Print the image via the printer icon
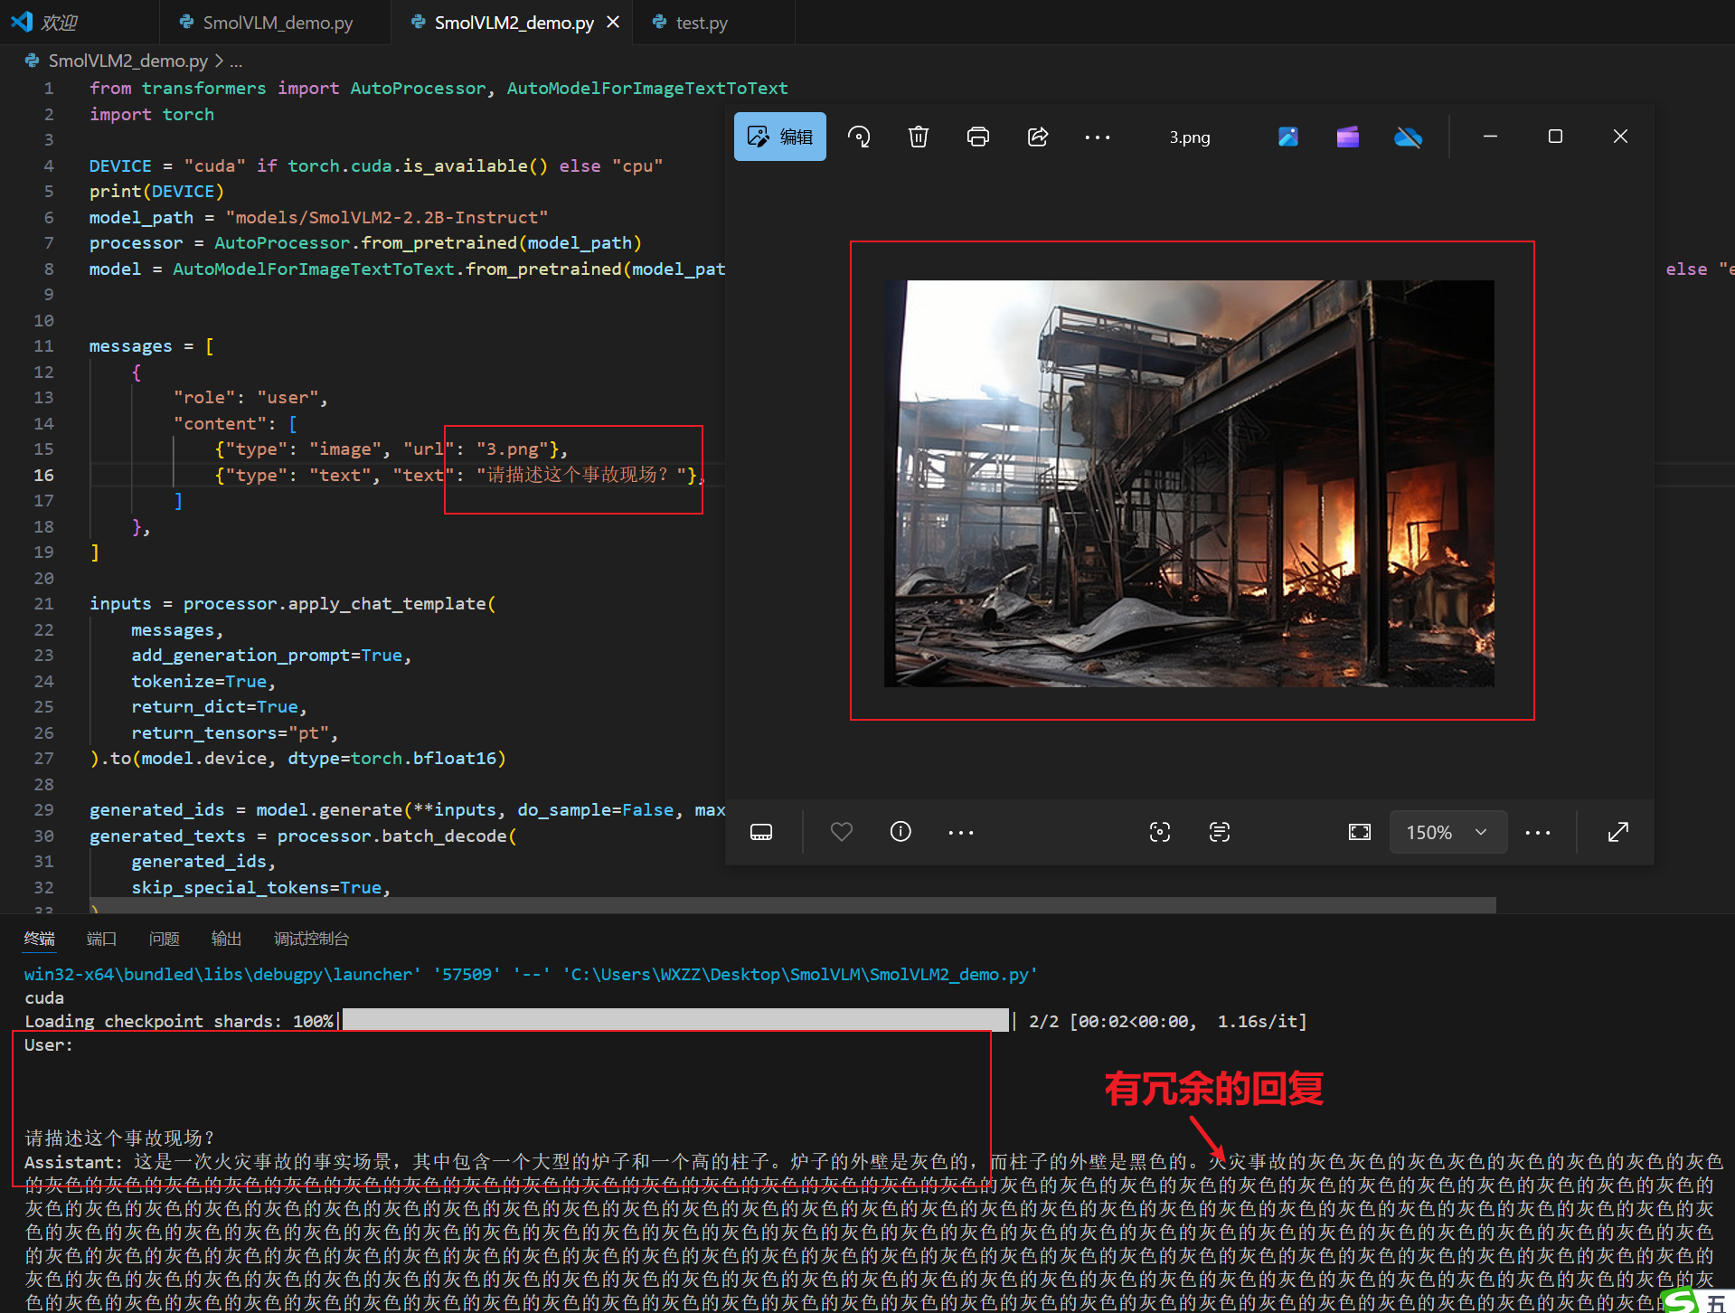1735x1313 pixels. pos(977,137)
